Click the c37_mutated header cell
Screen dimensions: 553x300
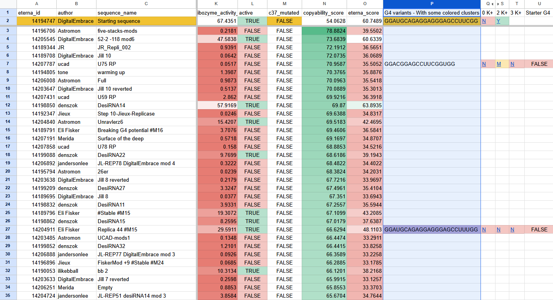pos(284,13)
